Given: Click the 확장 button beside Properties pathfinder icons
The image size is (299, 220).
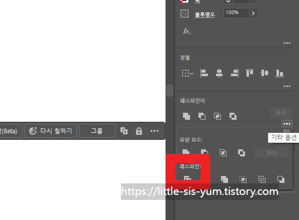Looking at the screenshot, I should pyautogui.click(x=281, y=113).
